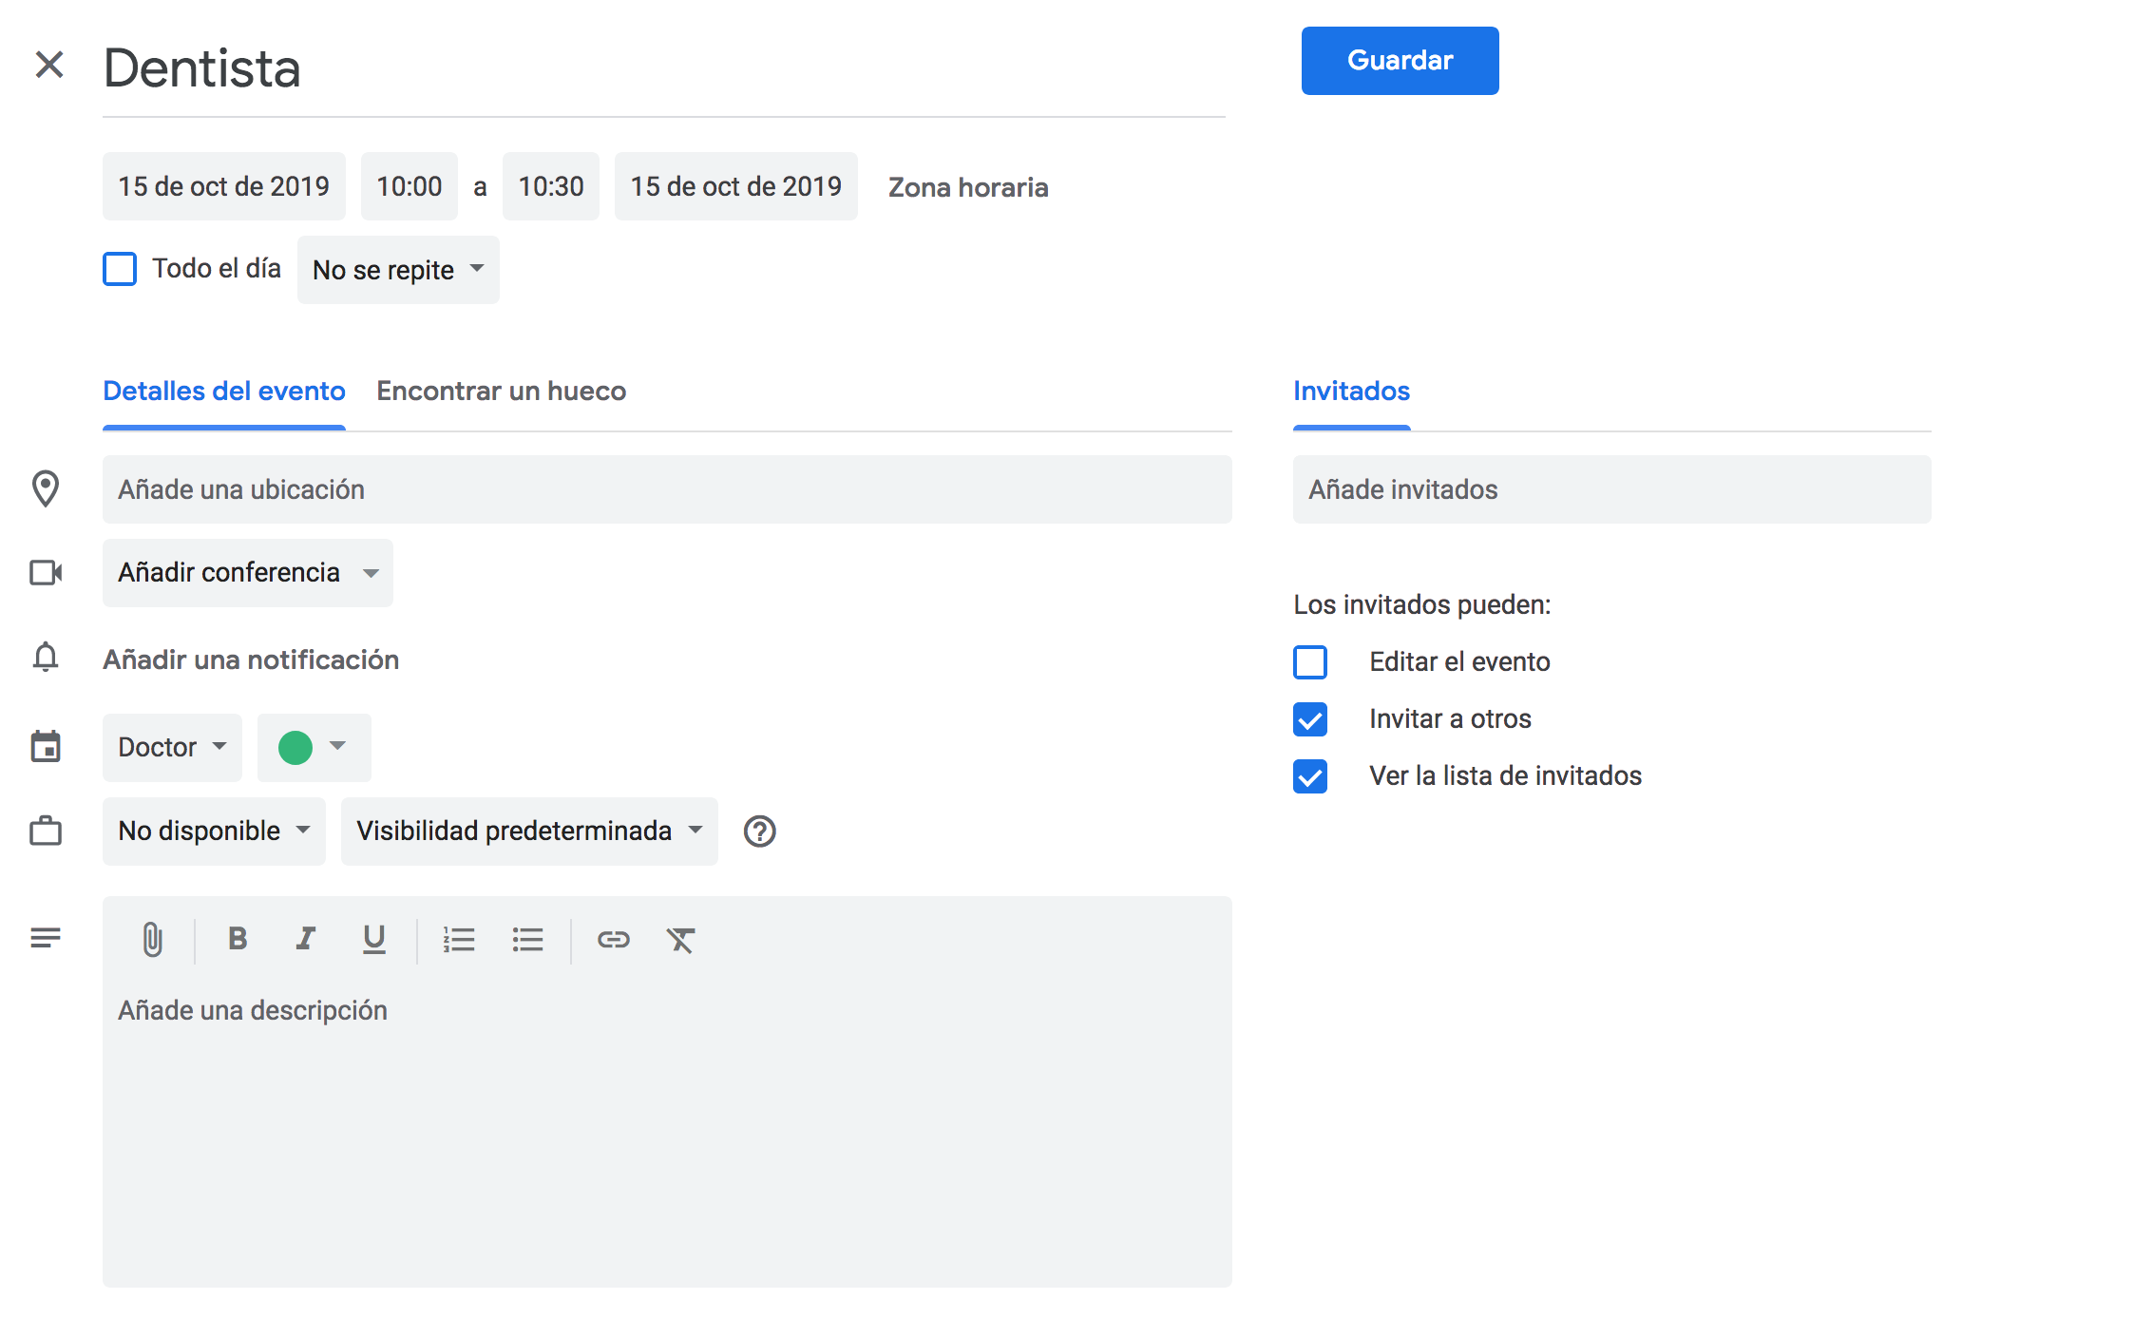
Task: Check 'Editar el evento' for guests
Action: tap(1310, 661)
